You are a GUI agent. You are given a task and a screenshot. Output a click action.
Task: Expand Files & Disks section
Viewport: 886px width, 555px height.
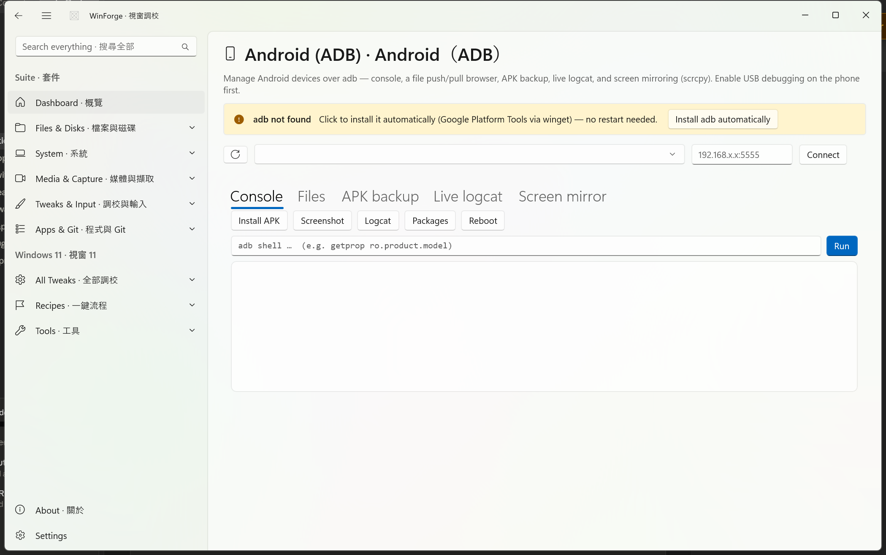(192, 128)
